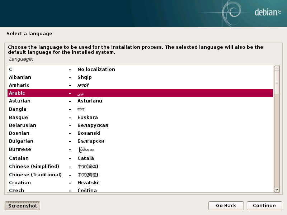Click the scrollbar down arrow
Image resolution: width=287 pixels, height=215 pixels.
277,190
